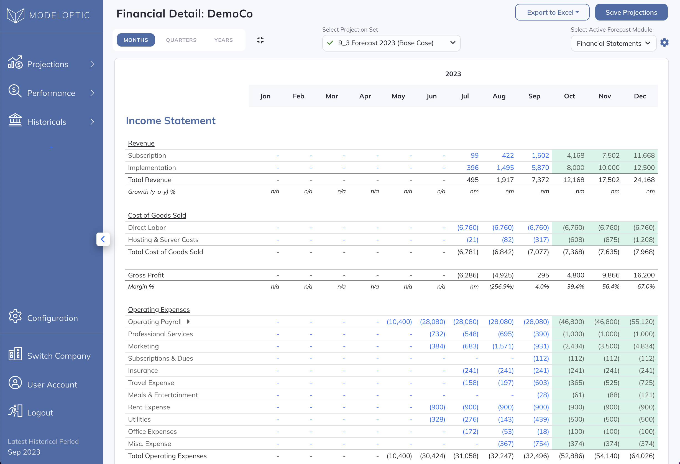This screenshot has height=464, width=680.
Task: Open Configuration via its gear icon
Action: 15,316
